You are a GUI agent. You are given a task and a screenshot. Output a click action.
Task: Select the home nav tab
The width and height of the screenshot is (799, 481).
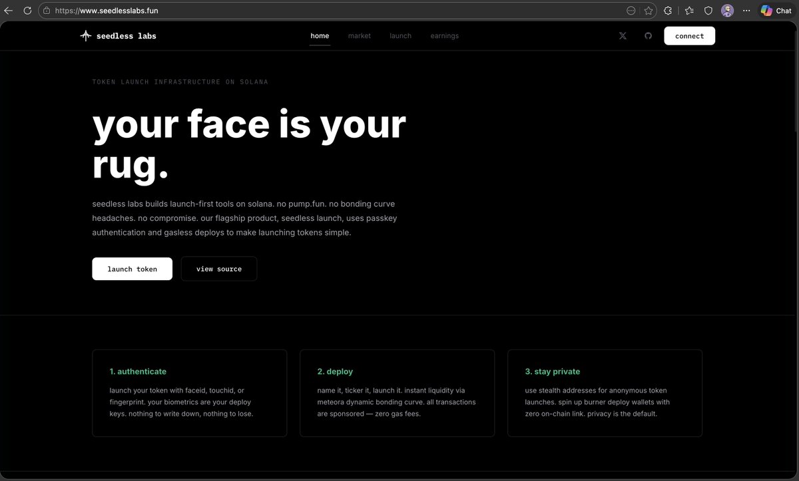click(x=320, y=36)
